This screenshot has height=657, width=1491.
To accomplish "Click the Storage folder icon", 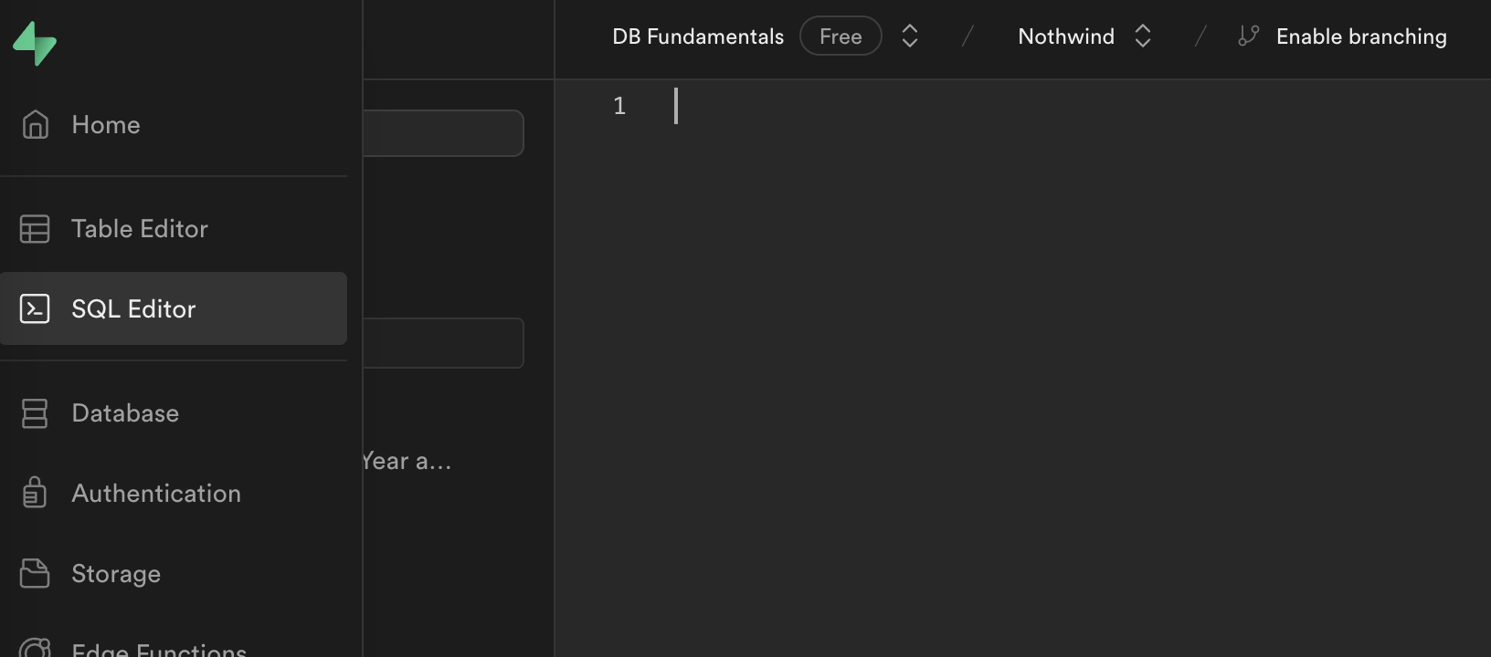I will (x=35, y=573).
